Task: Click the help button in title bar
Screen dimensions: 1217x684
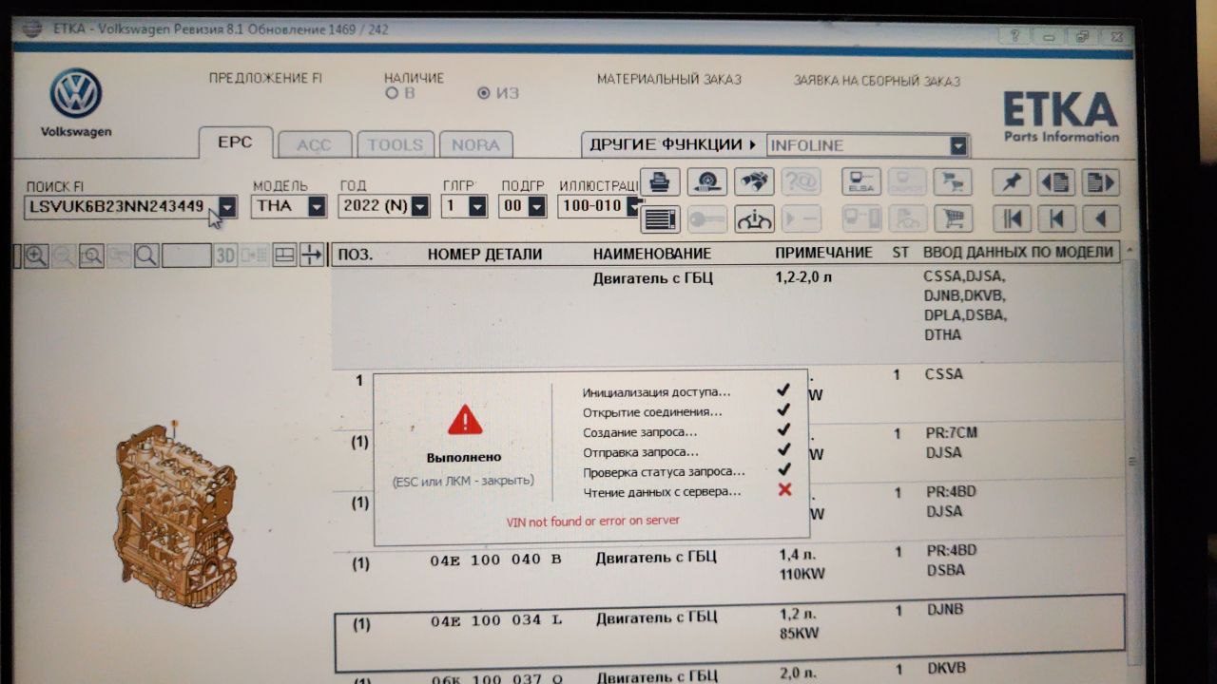Action: point(1015,35)
